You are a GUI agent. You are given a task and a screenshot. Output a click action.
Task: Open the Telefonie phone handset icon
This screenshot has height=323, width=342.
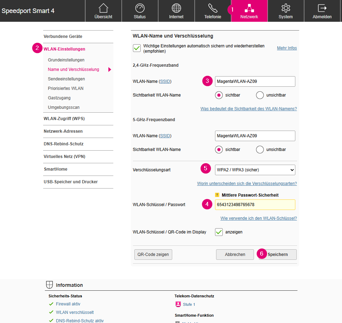tap(213, 8)
